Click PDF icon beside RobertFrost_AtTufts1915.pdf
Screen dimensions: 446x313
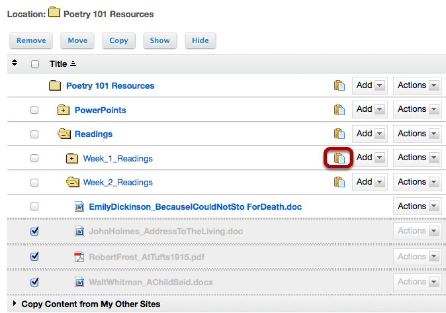tap(79, 257)
